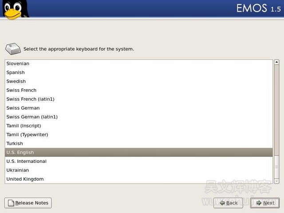
Task: Select United Kingdom keyboard layout
Action: point(25,179)
